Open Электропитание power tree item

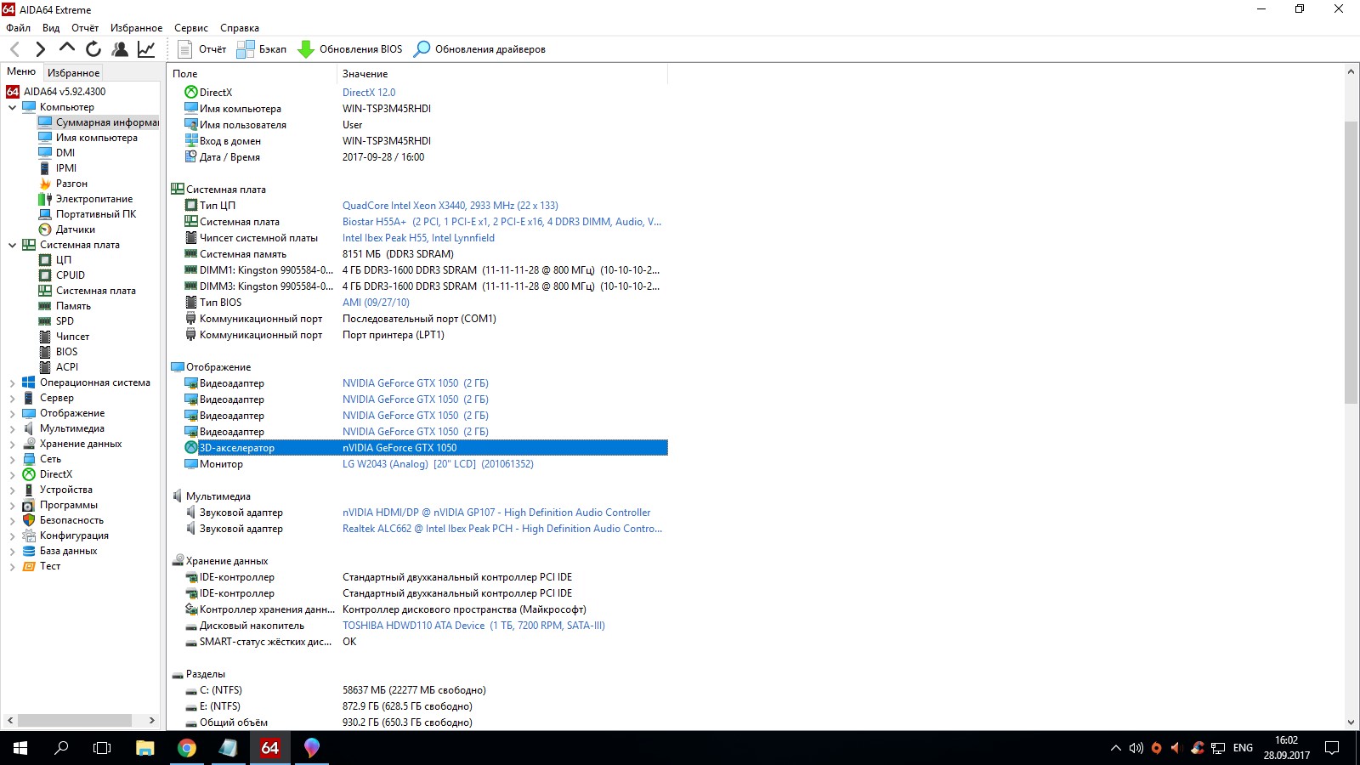click(x=94, y=199)
